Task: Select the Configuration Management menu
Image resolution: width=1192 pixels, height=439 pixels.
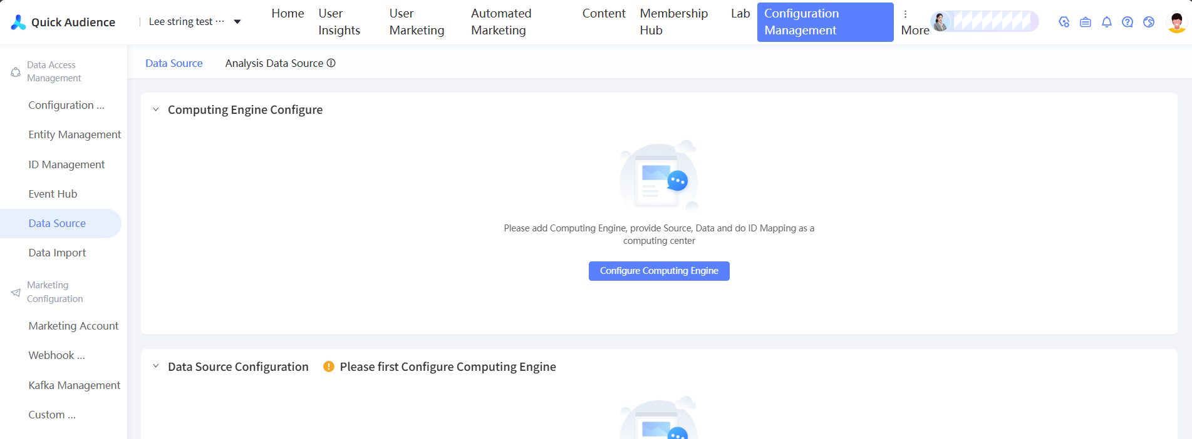Action: 825,22
